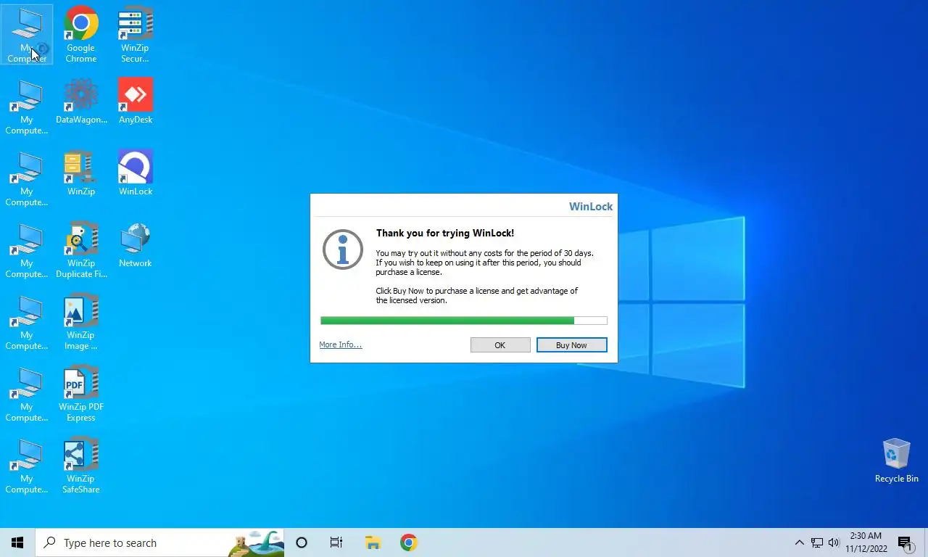Click the taskbar clock showing 2:30 AM
The width and height of the screenshot is (928, 557).
click(866, 542)
